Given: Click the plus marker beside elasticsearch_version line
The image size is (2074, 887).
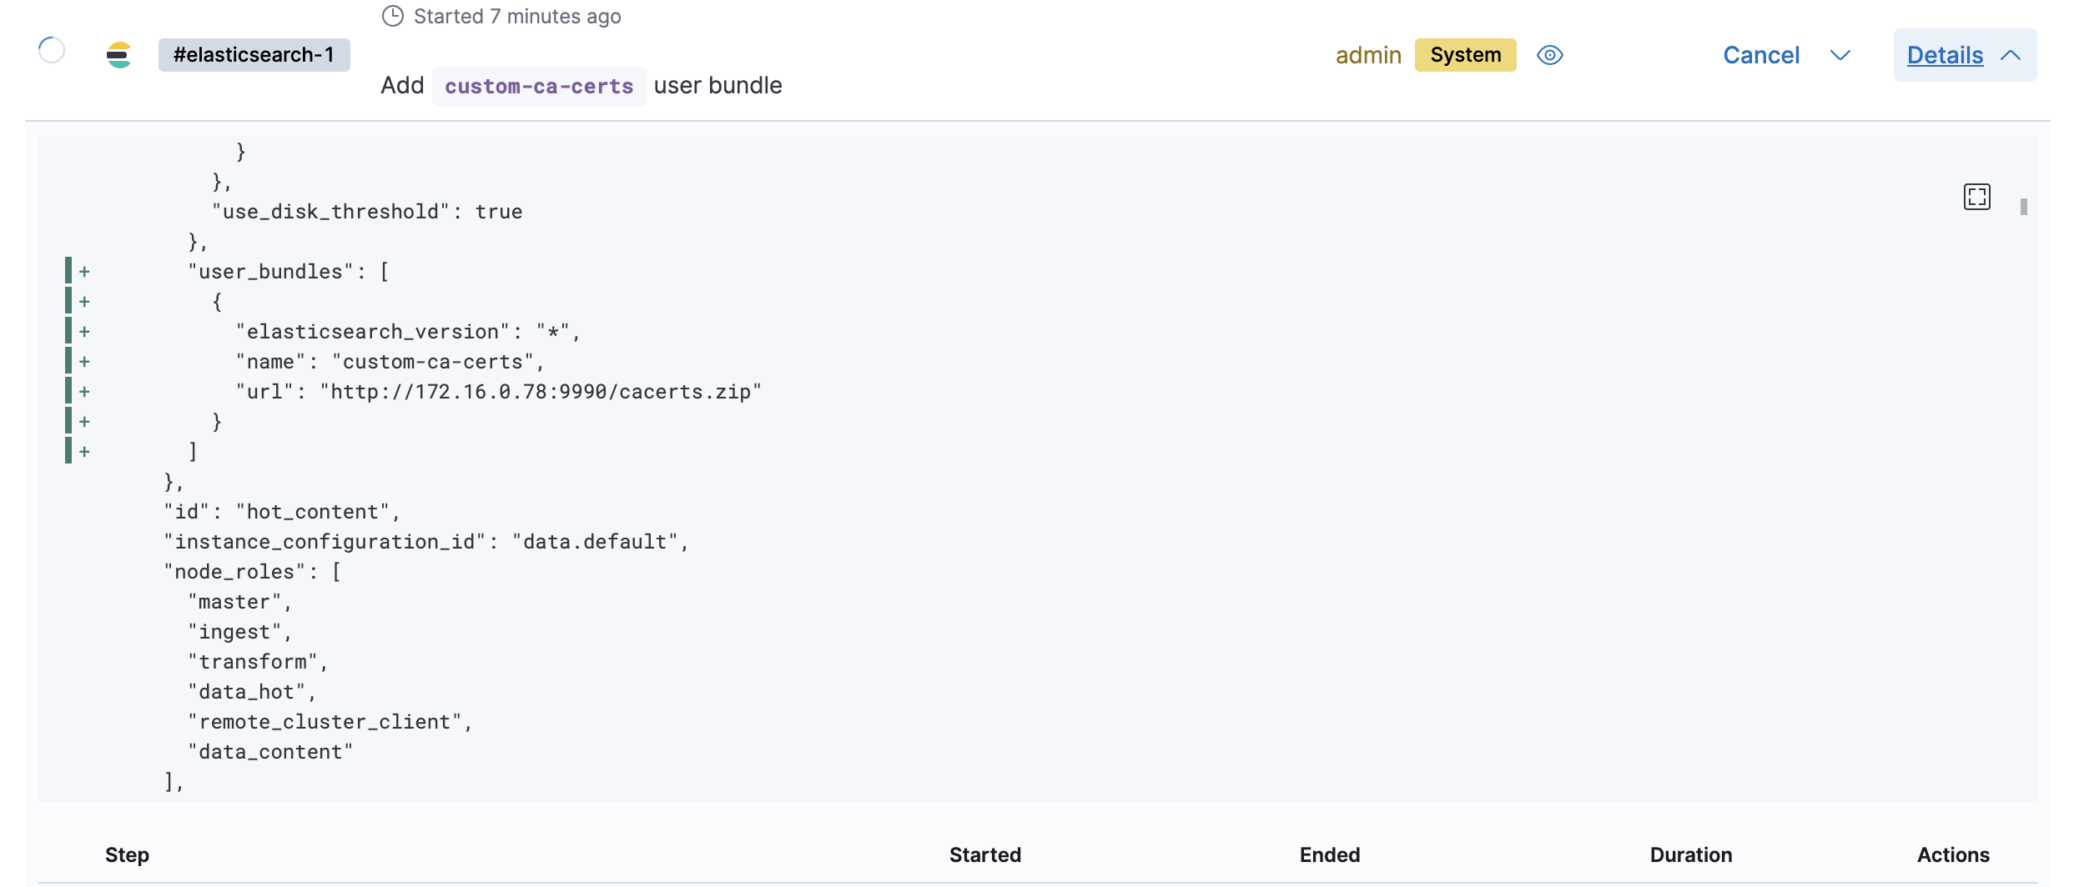Looking at the screenshot, I should click(84, 332).
